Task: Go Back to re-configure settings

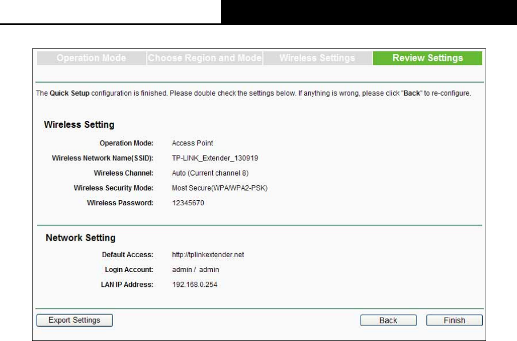Action: (388, 320)
